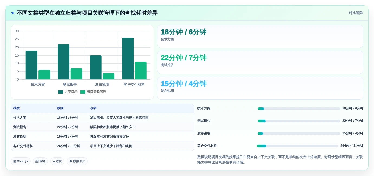The height and width of the screenshot is (176, 374).
Task: Click the 发布说明 dark bar in chart
Action: 96,68
